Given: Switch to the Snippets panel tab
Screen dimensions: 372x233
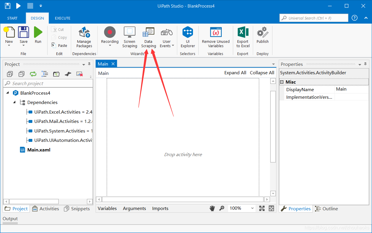Looking at the screenshot, I should pyautogui.click(x=77, y=209).
